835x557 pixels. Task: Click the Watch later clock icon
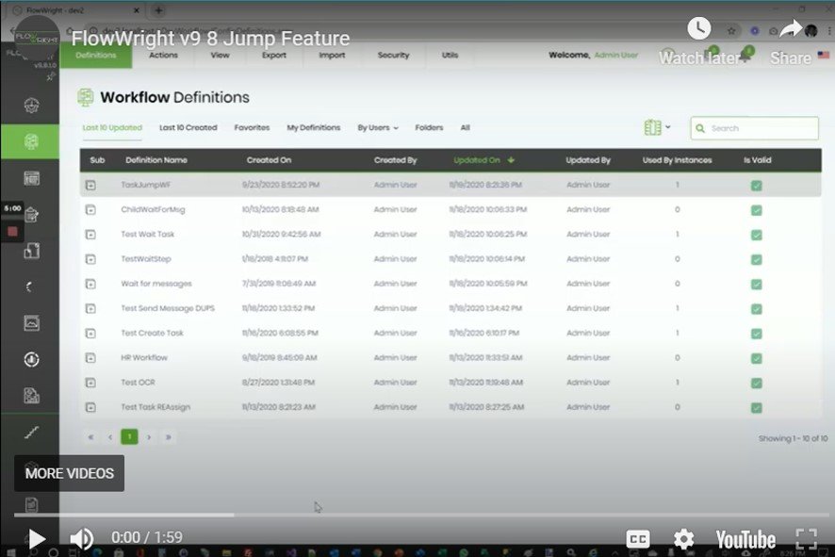(698, 29)
